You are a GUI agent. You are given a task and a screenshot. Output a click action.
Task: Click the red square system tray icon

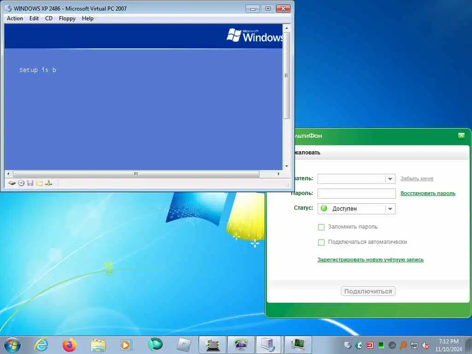(x=370, y=345)
